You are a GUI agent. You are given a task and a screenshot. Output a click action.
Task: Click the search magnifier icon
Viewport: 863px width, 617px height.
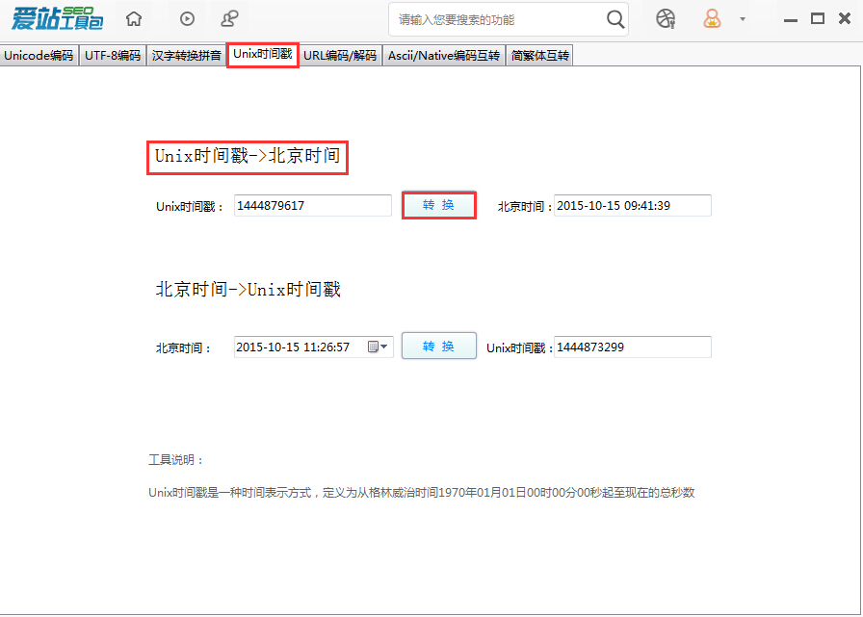click(x=616, y=18)
